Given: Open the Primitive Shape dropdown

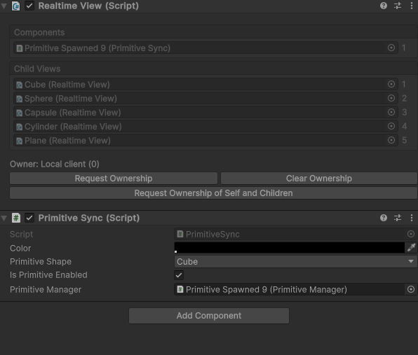Looking at the screenshot, I should point(295,262).
